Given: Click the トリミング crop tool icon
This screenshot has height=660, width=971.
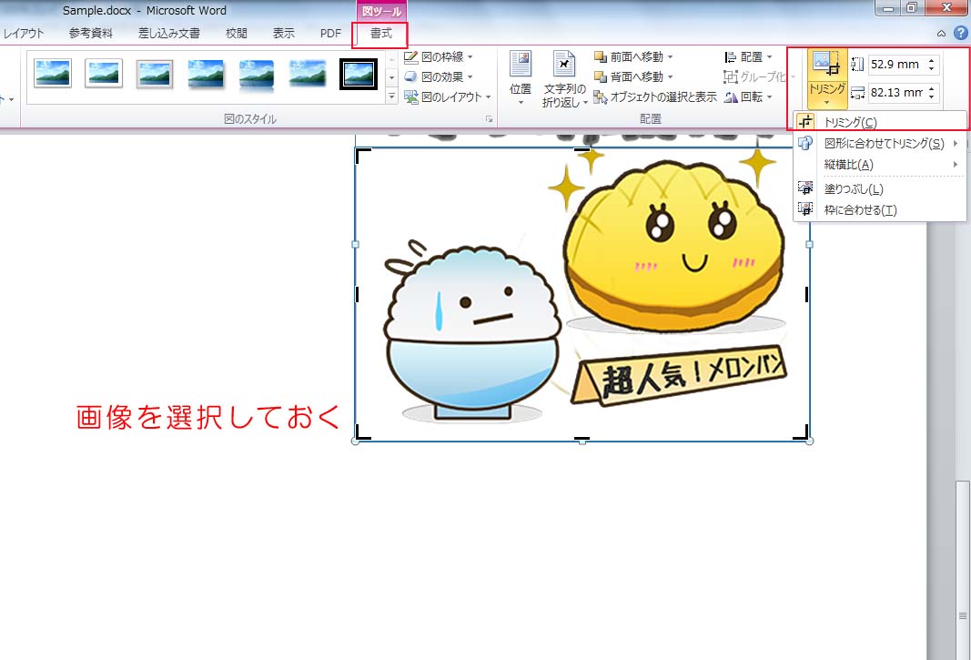Looking at the screenshot, I should click(x=826, y=66).
